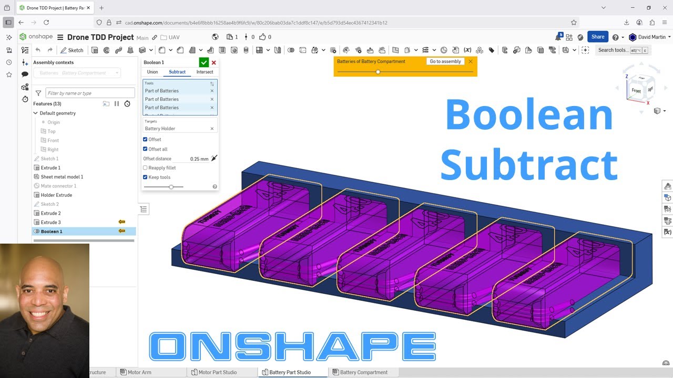Screen dimensions: 673x378
Task: Switch Boolean mode to Union
Action: tap(152, 72)
